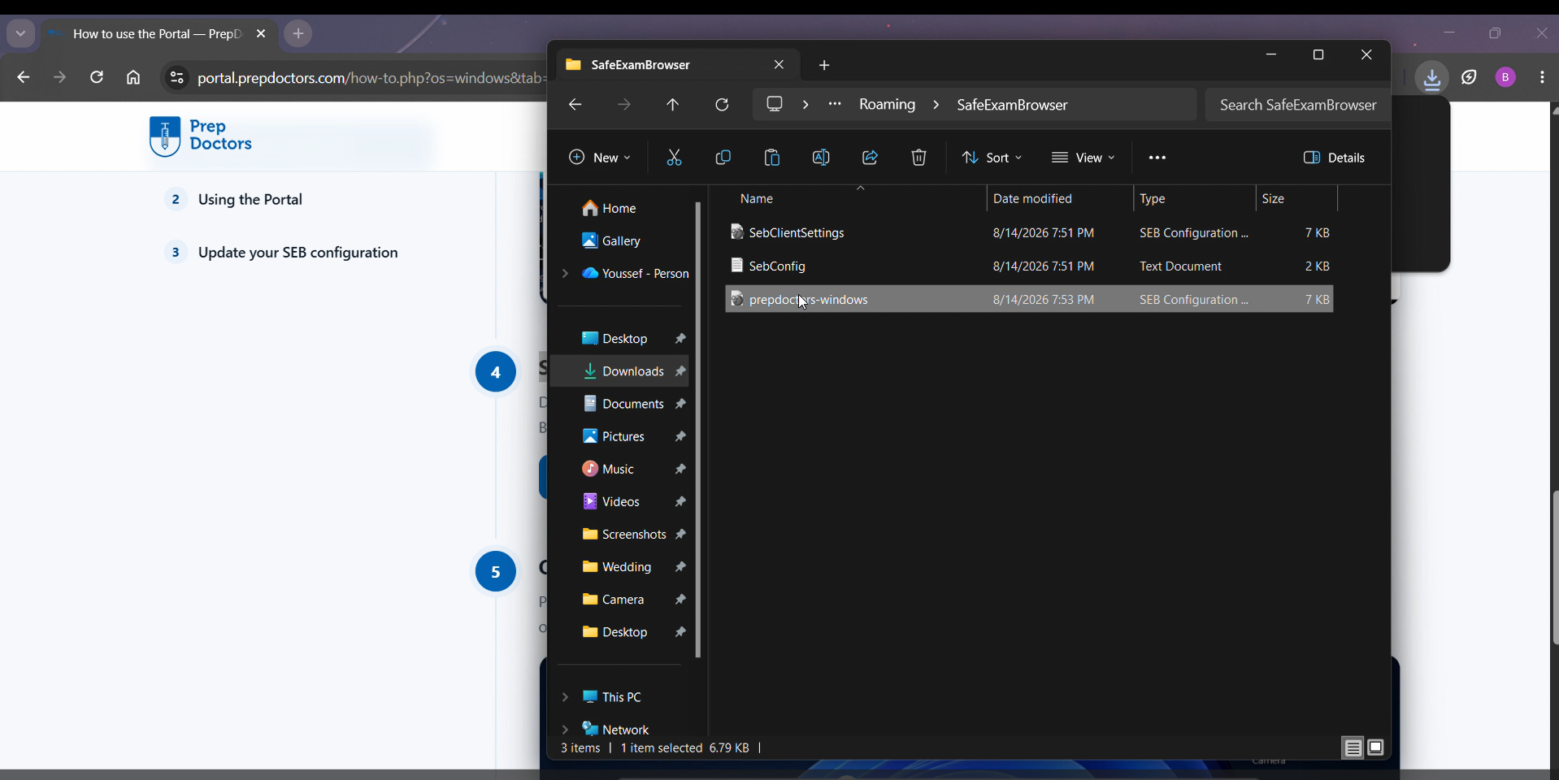This screenshot has width=1559, height=780.
Task: Open Chrome three-dot menu
Action: pos(1542,77)
